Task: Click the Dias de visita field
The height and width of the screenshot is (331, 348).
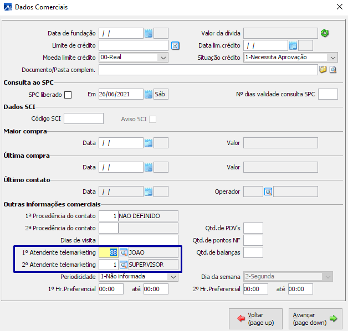Action: (139, 241)
